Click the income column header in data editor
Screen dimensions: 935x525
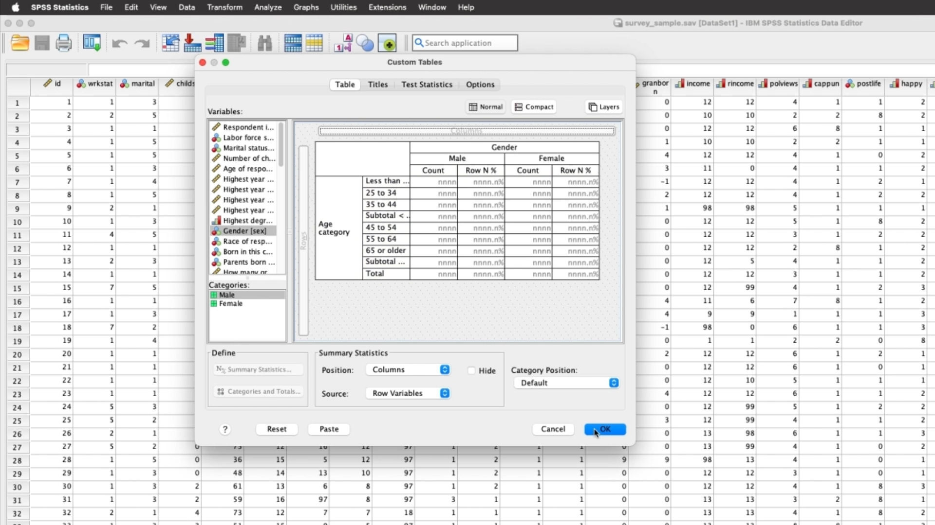[693, 84]
